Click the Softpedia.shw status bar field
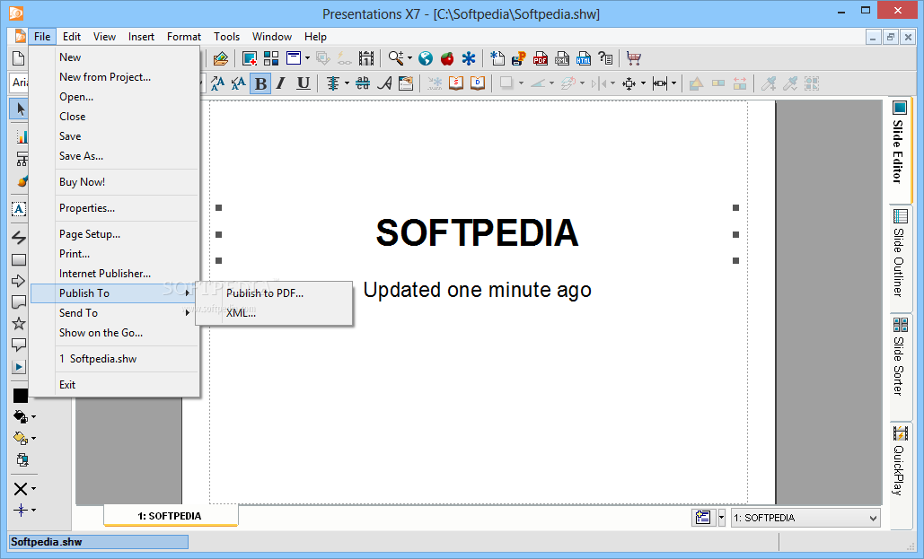The image size is (924, 559). point(99,542)
